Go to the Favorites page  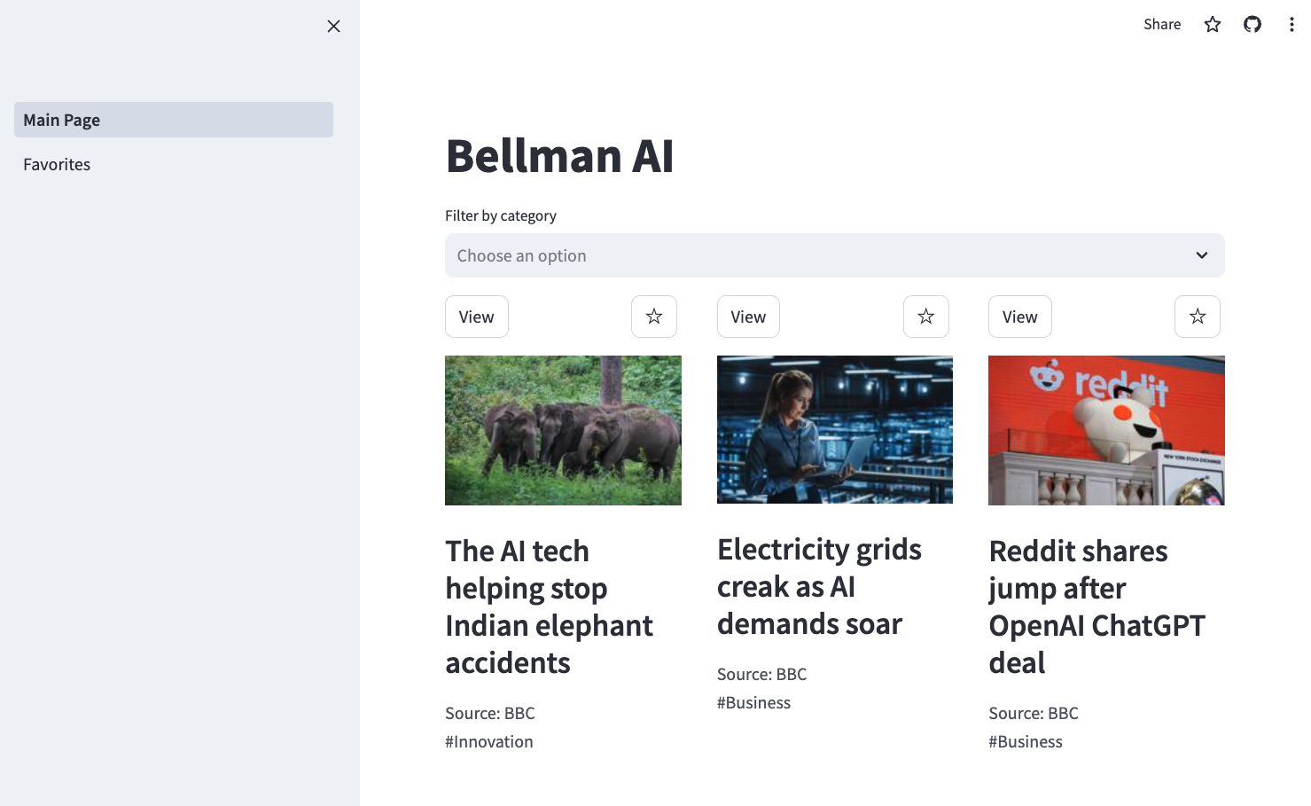point(174,164)
